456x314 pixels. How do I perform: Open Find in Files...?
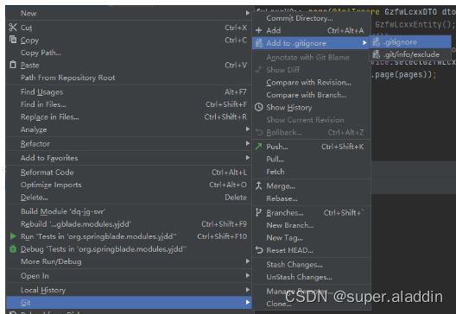(43, 104)
